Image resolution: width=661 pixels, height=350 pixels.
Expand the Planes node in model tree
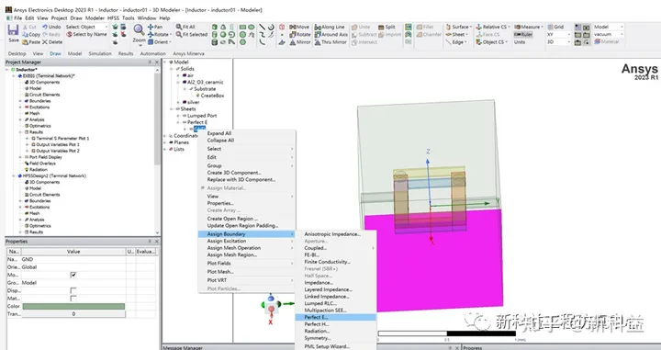[165, 142]
